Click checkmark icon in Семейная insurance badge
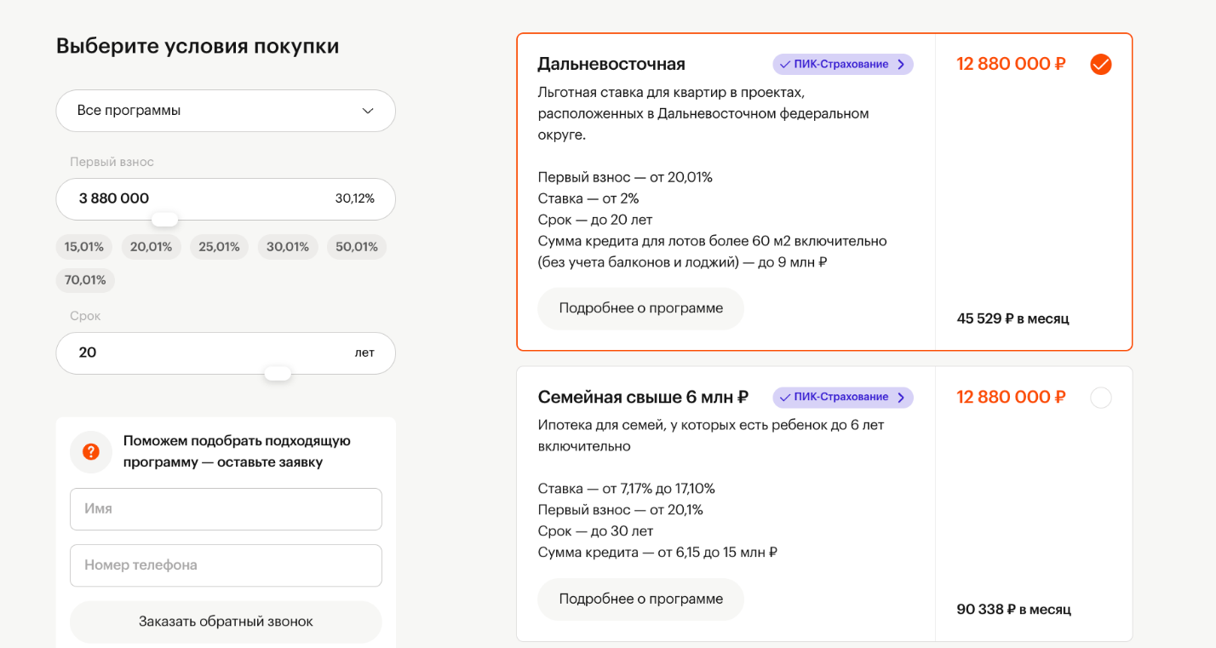The height and width of the screenshot is (648, 1216). [x=784, y=398]
